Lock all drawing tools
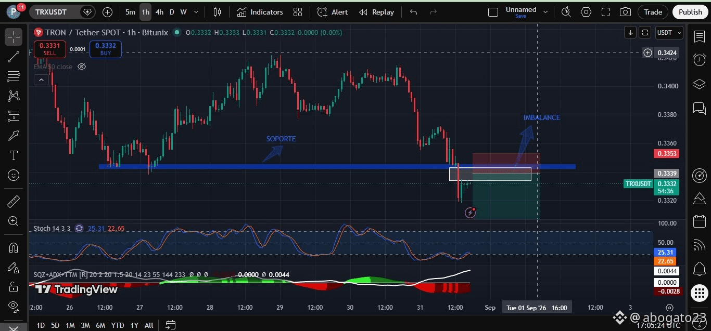 pyautogui.click(x=14, y=287)
